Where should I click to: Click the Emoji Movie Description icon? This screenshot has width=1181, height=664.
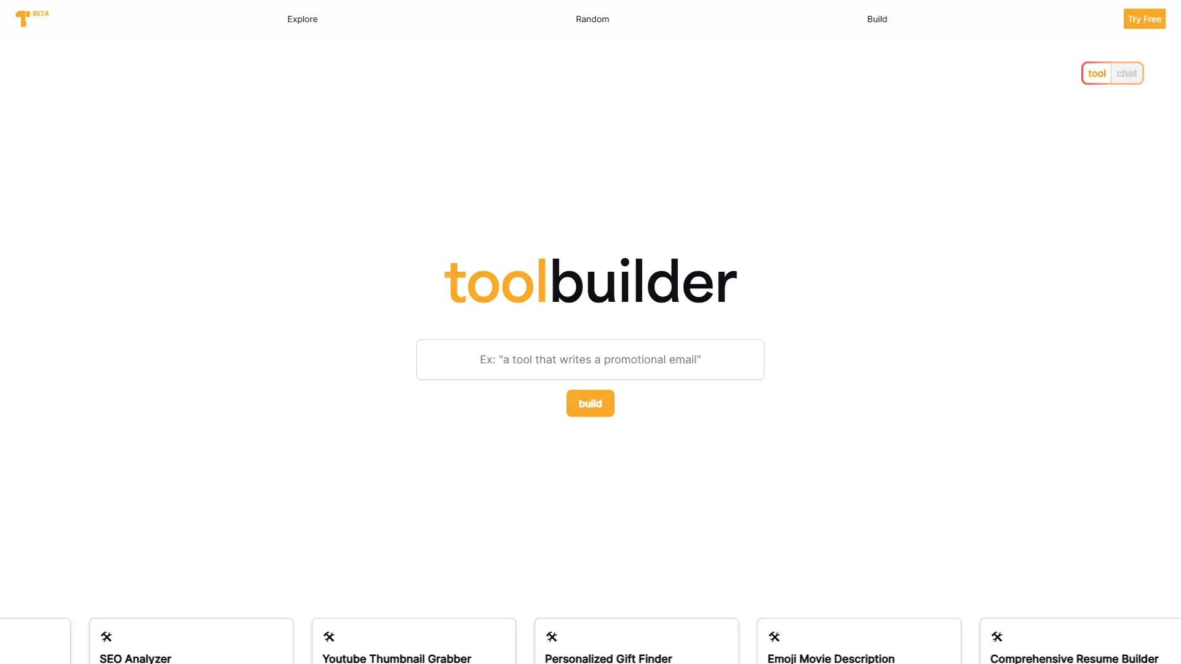[774, 637]
